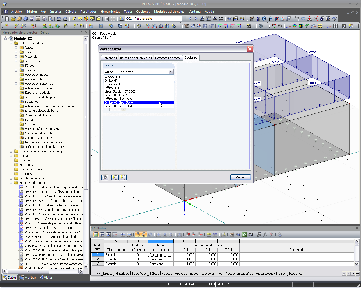
Task: Toggle the REJILLA status bar button
Action: click(x=181, y=284)
